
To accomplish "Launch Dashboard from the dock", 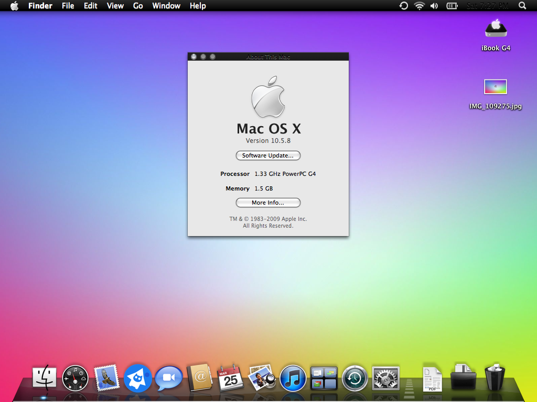I will tap(76, 378).
